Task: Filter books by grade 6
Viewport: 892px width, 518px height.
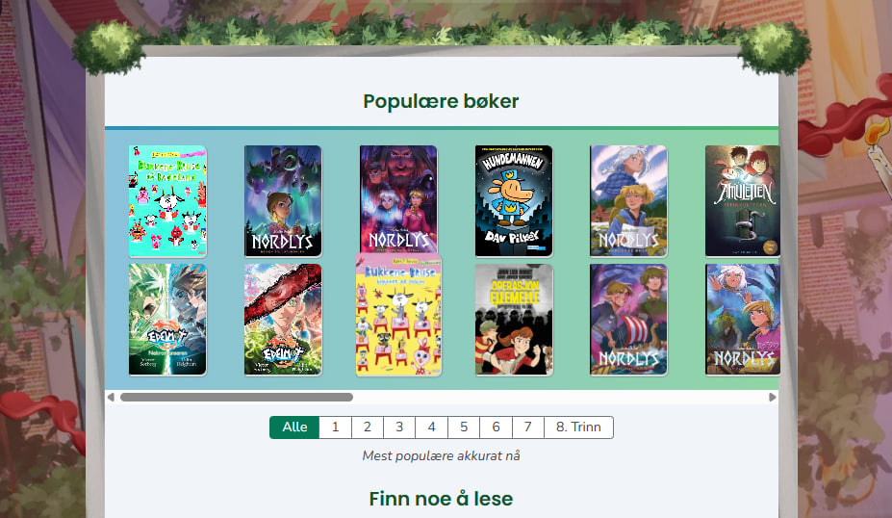Action: point(497,427)
